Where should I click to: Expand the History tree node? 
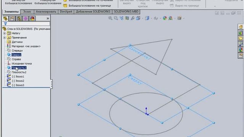(x=4, y=33)
